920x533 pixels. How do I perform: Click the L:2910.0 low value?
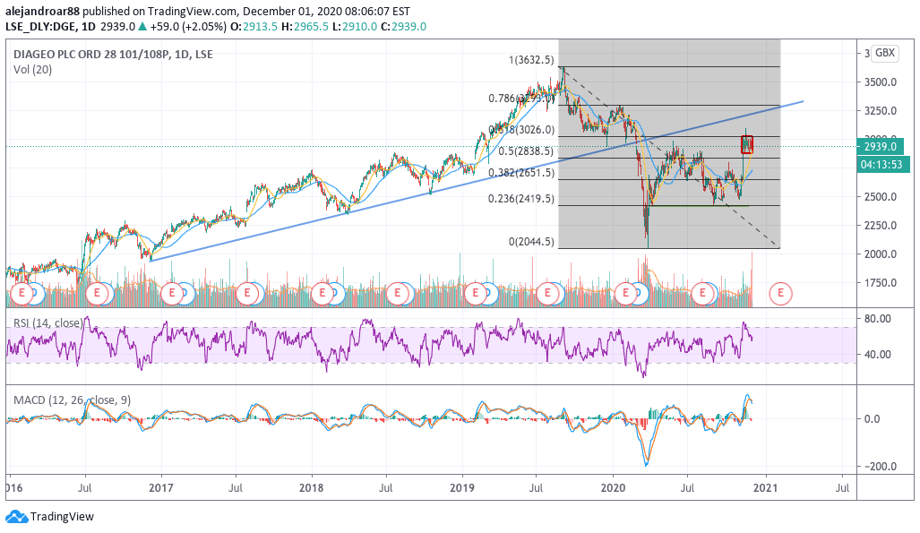tap(355, 26)
